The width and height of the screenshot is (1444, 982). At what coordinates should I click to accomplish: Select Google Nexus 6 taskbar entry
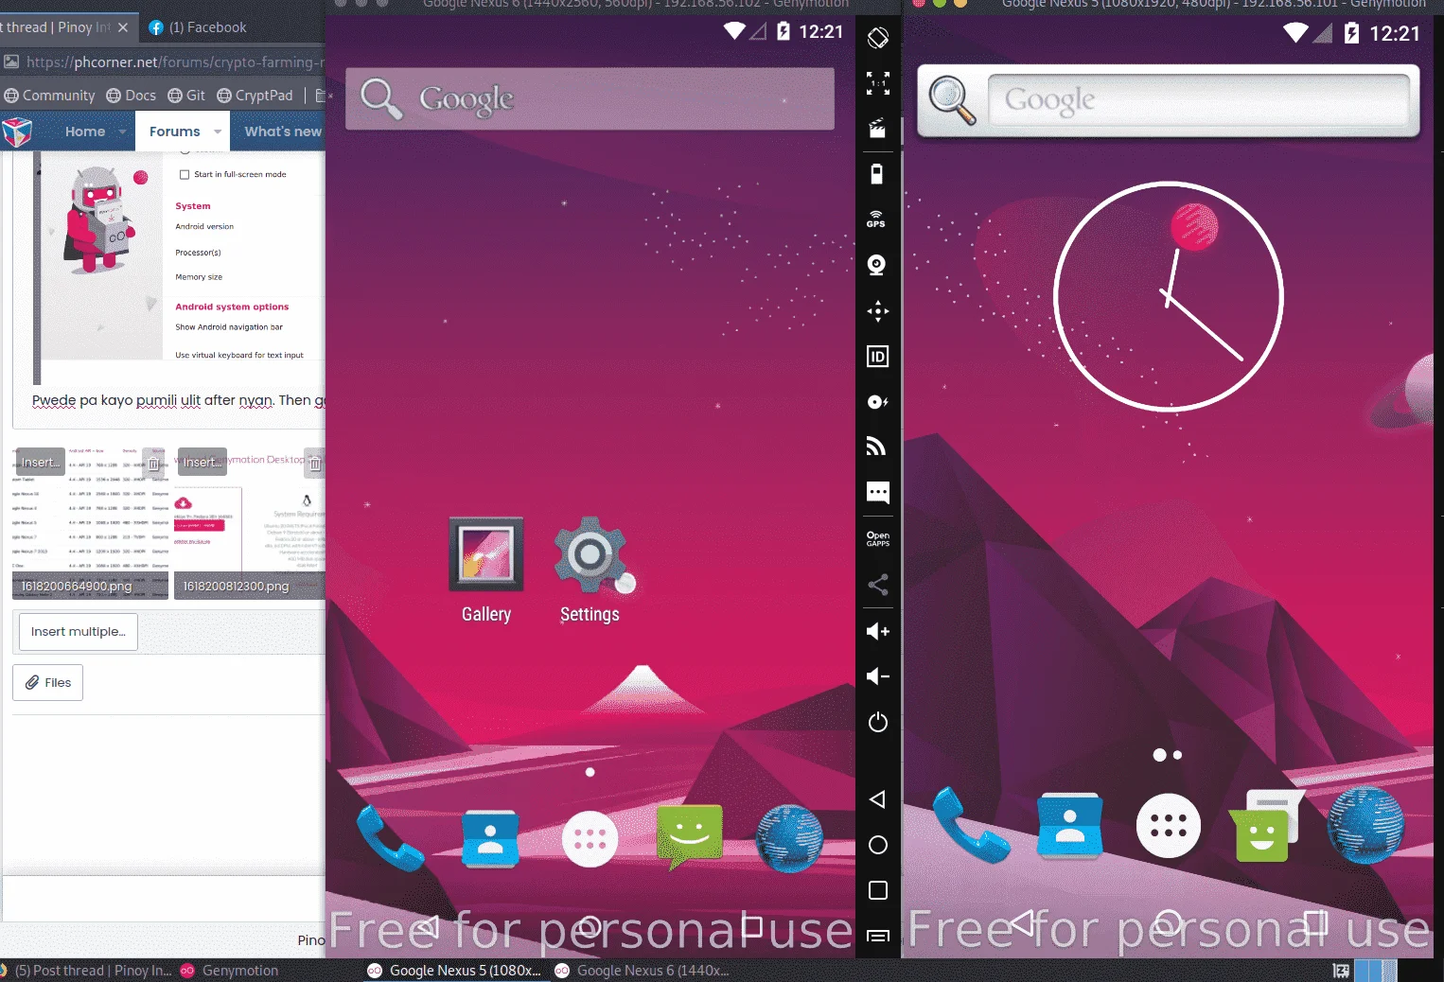click(643, 971)
